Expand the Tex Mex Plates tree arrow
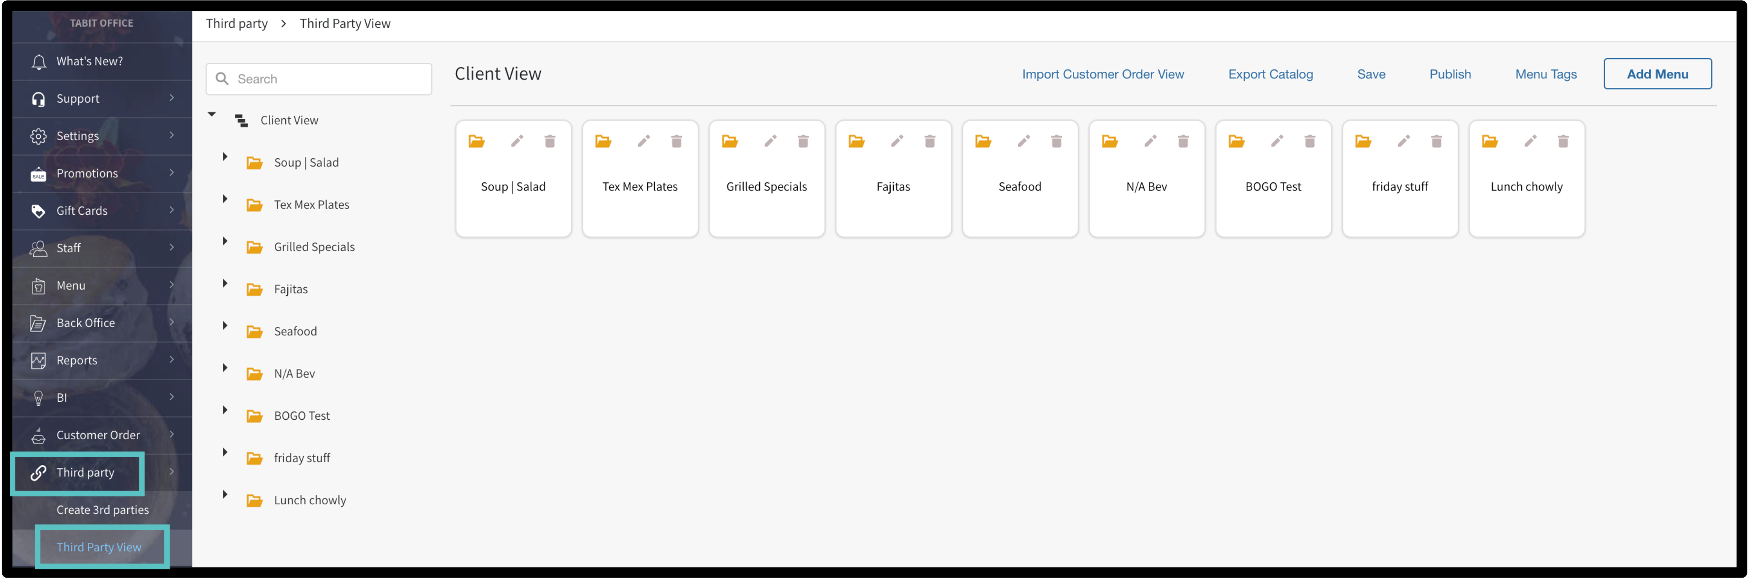The image size is (1749, 578). click(x=225, y=199)
